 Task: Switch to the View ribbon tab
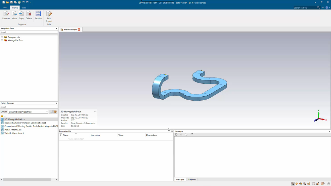[24, 8]
